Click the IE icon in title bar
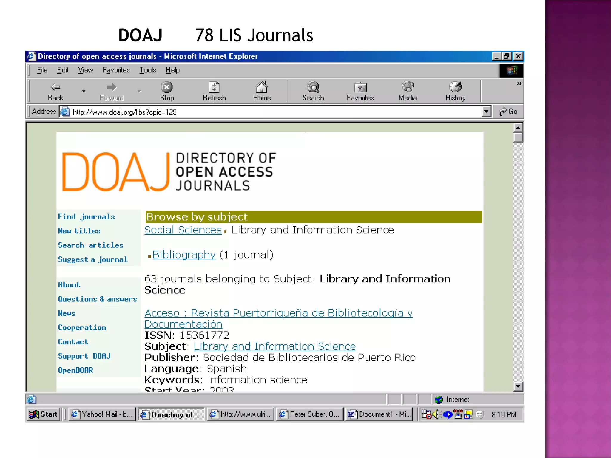The height and width of the screenshot is (458, 611). click(x=31, y=56)
